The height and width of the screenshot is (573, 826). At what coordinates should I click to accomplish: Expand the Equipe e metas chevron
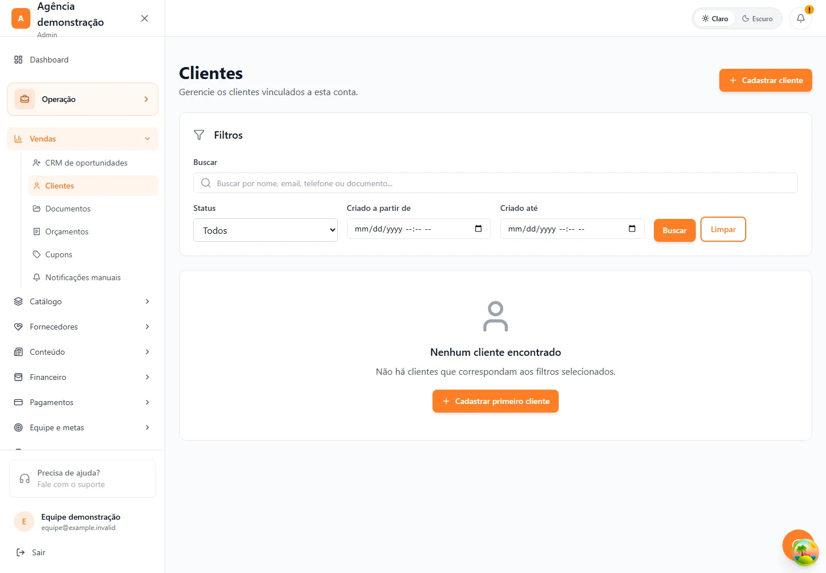(x=147, y=427)
